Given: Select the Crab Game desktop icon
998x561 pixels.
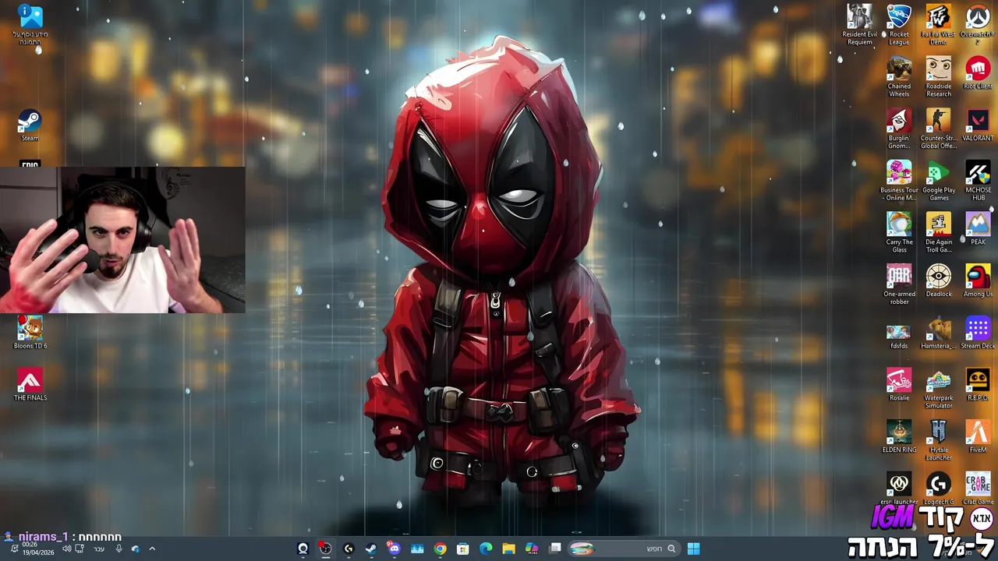Looking at the screenshot, I should (978, 489).
